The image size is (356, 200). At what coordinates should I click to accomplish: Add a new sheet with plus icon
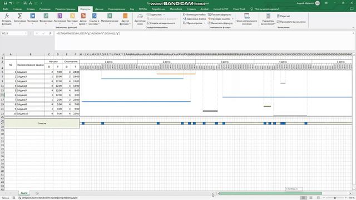pos(37,193)
